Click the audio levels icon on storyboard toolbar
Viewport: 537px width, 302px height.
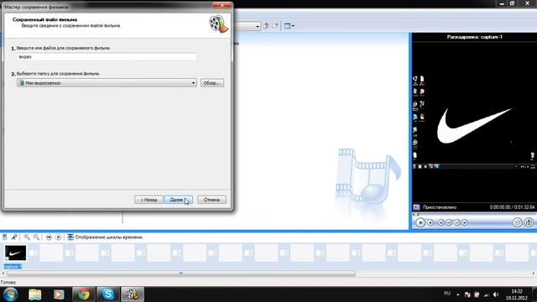point(5,237)
